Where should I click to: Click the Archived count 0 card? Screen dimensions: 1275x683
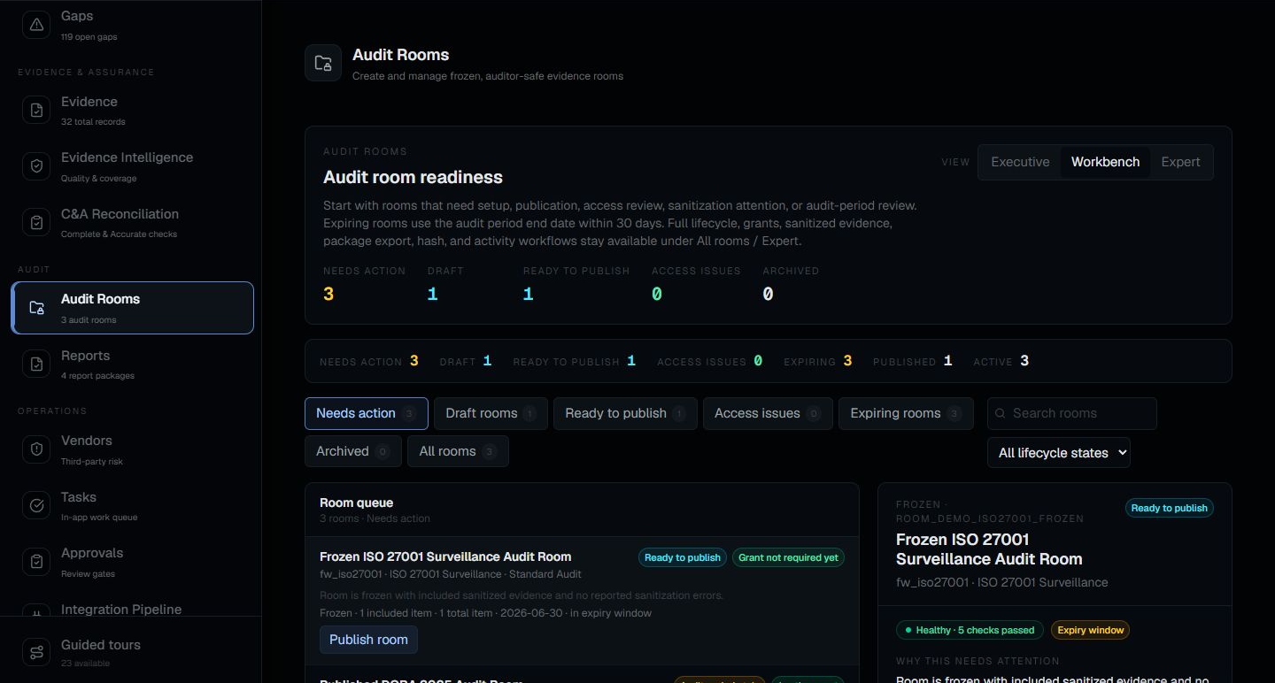click(x=791, y=284)
